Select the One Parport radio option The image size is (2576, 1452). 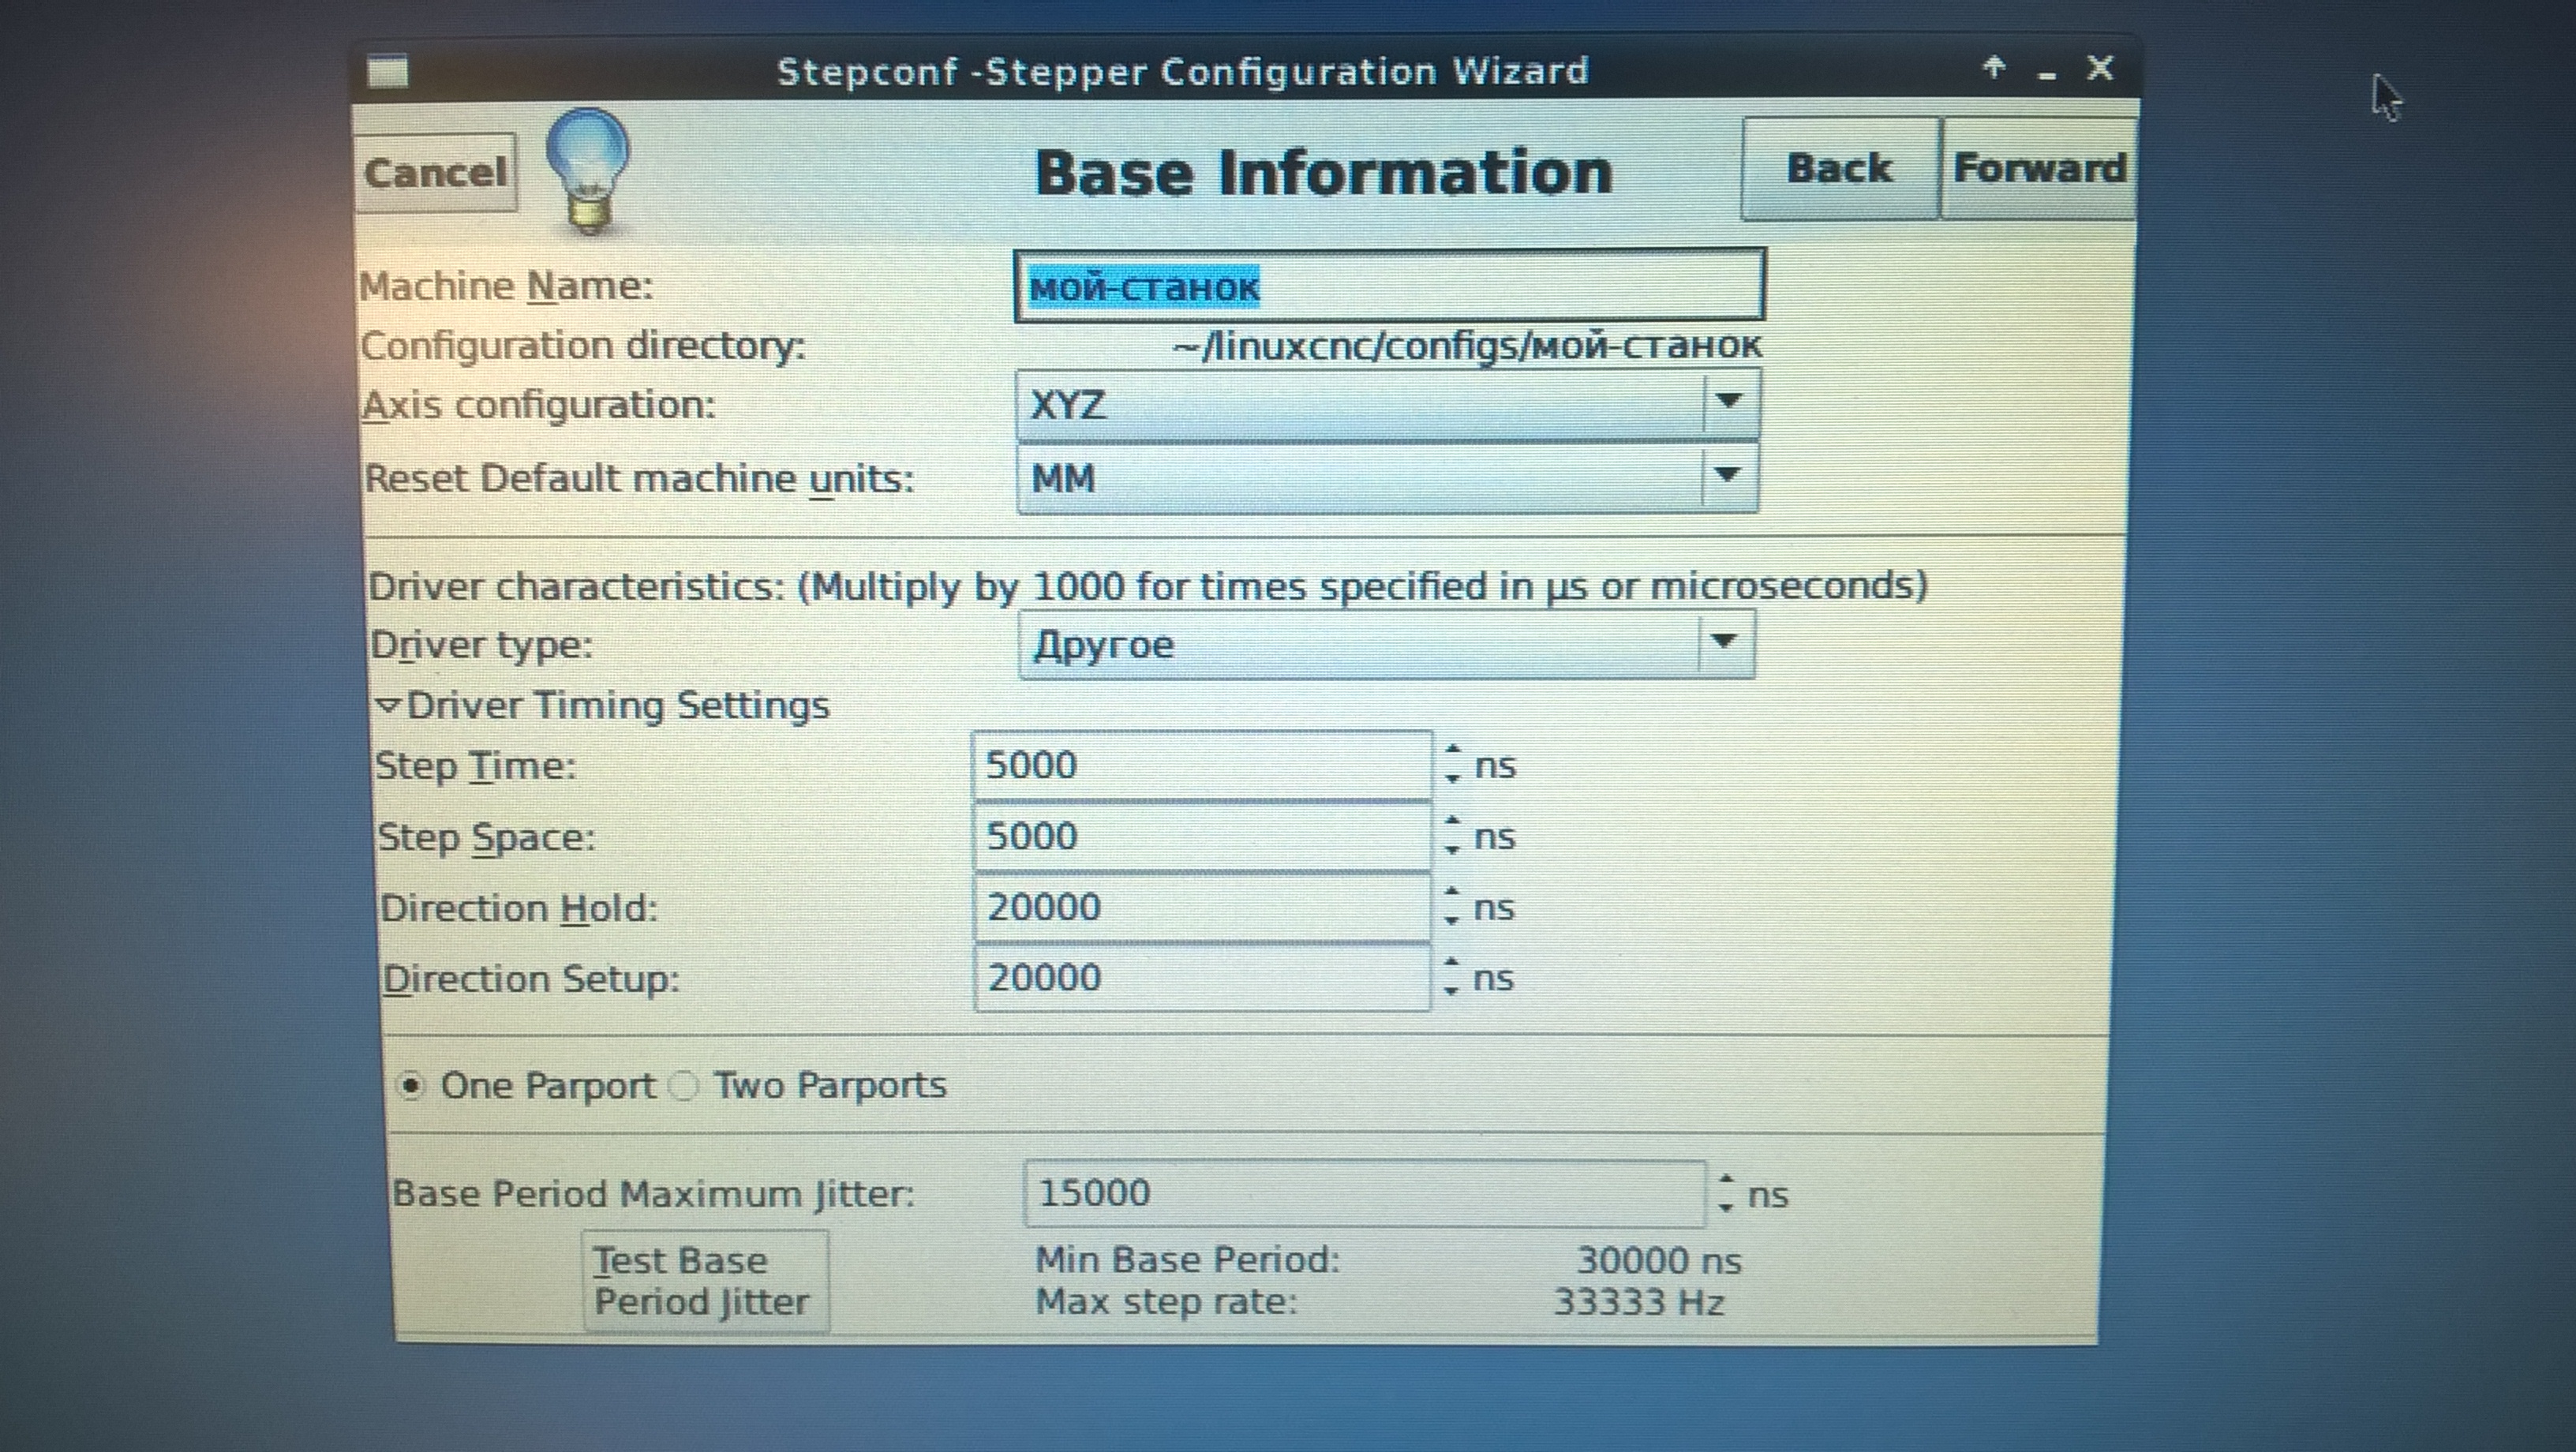(411, 1085)
